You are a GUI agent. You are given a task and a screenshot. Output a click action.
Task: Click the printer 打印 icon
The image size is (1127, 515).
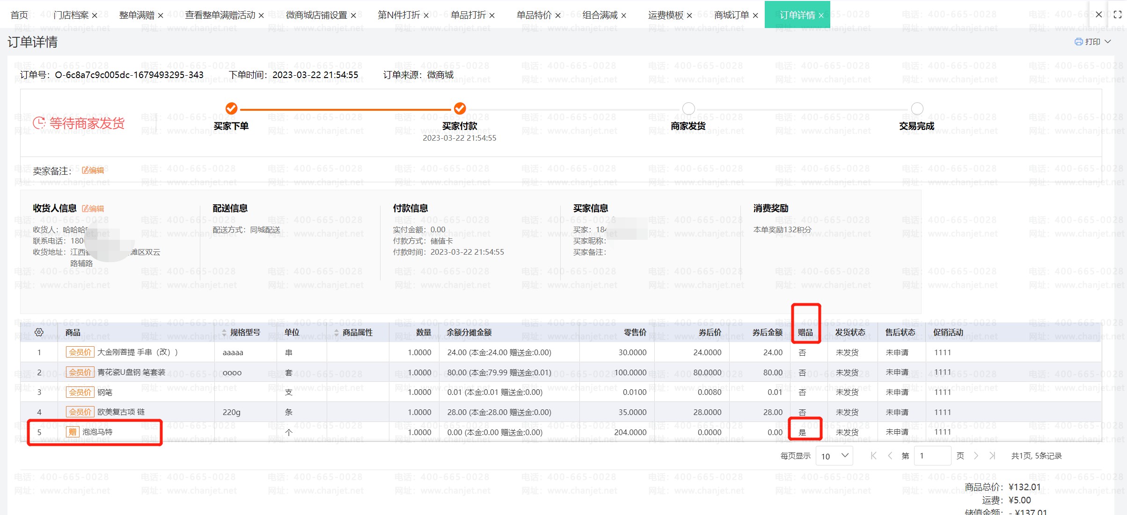(1078, 42)
